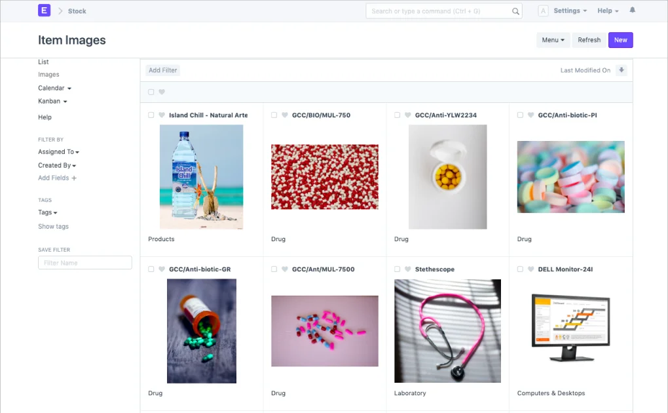The height and width of the screenshot is (413, 668).
Task: Open the pink stethoscope thumbnail image
Action: [x=447, y=331]
